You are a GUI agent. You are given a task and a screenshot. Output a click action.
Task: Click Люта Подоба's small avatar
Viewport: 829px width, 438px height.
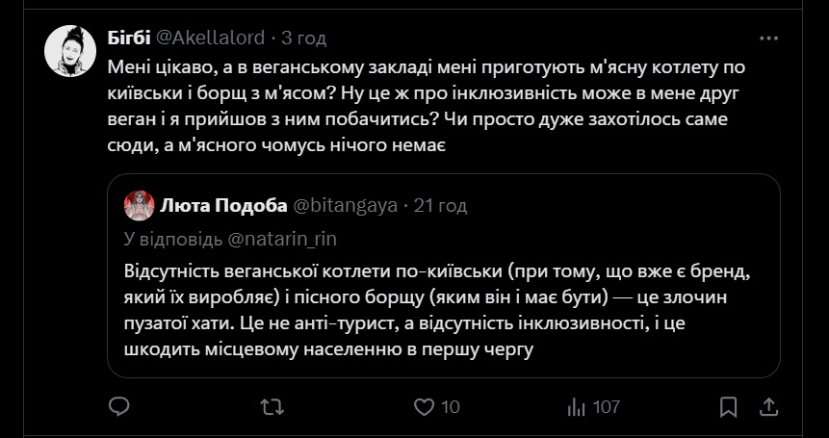click(x=140, y=205)
